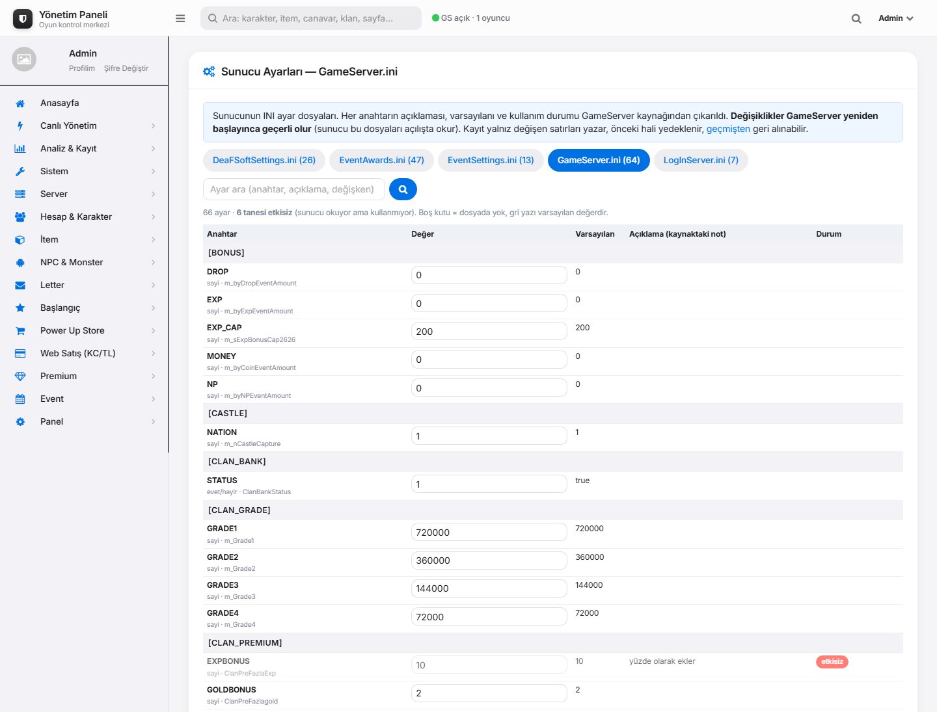Click the Power Up Store cart icon
This screenshot has height=712, width=937.
[x=20, y=331]
